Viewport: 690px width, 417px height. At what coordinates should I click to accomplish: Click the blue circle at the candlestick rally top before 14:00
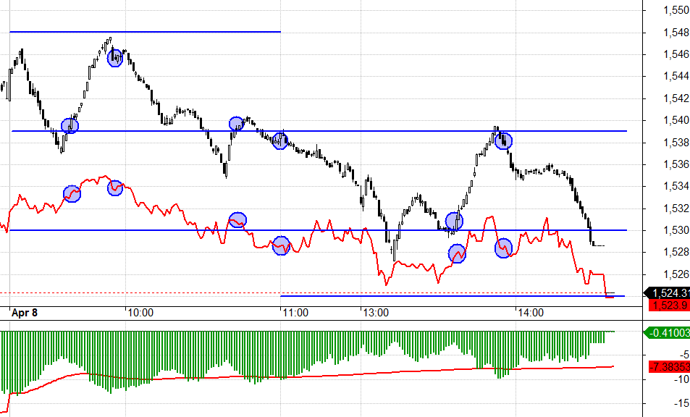point(504,140)
